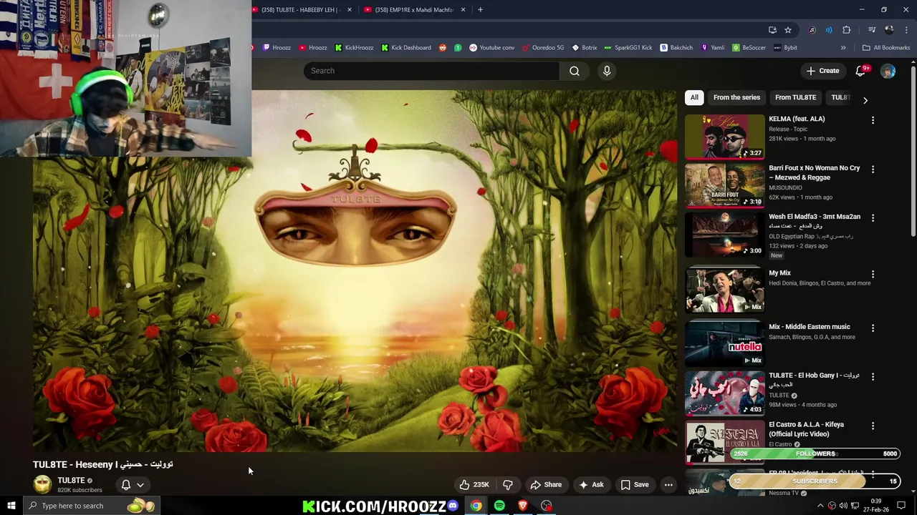Screen dimensions: 917x515
Task: Open All Bookmarks folder
Action: pos(886,48)
